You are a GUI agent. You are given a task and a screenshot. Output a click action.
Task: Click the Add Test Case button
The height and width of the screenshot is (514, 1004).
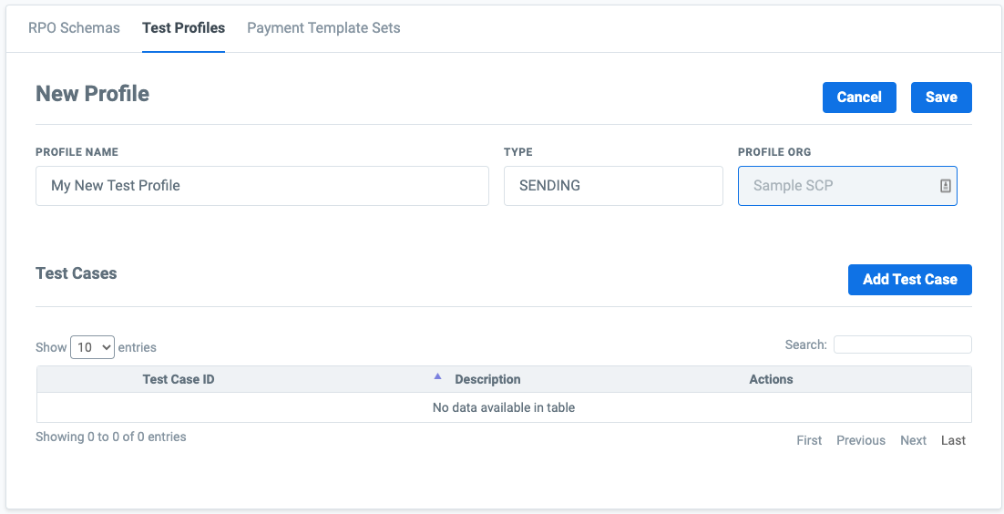[909, 280]
